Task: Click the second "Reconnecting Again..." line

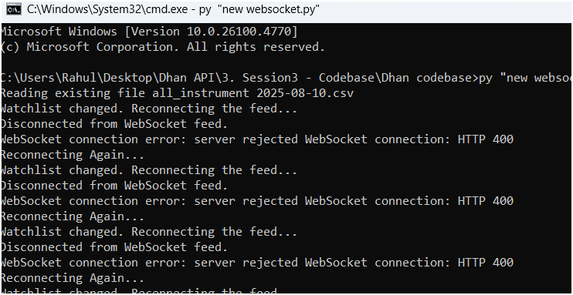Action: [x=73, y=216]
